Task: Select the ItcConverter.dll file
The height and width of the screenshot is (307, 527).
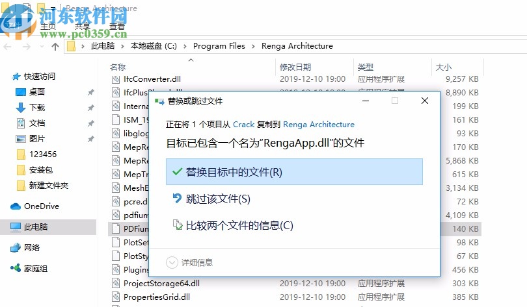Action: point(152,79)
